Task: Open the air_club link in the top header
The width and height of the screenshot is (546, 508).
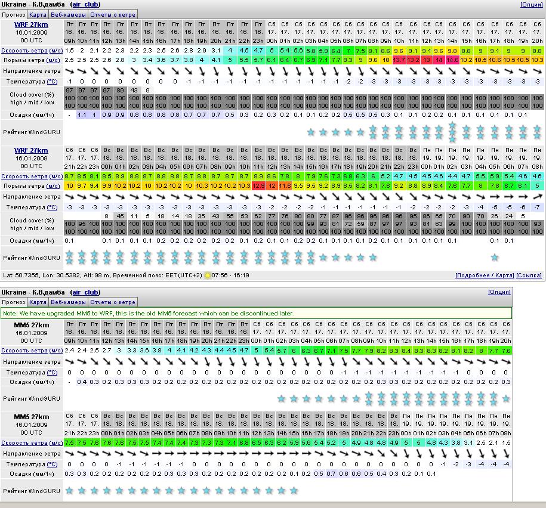Action: (x=85, y=5)
